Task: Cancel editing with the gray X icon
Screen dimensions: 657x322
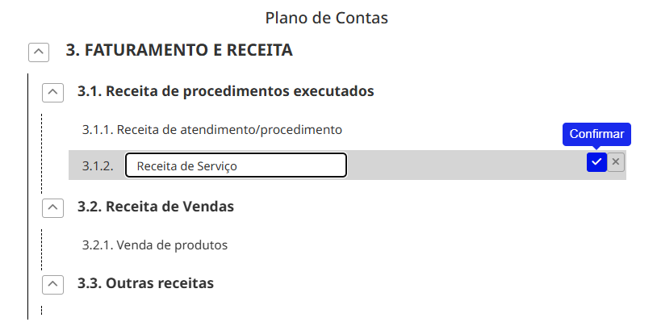Action: tap(616, 162)
